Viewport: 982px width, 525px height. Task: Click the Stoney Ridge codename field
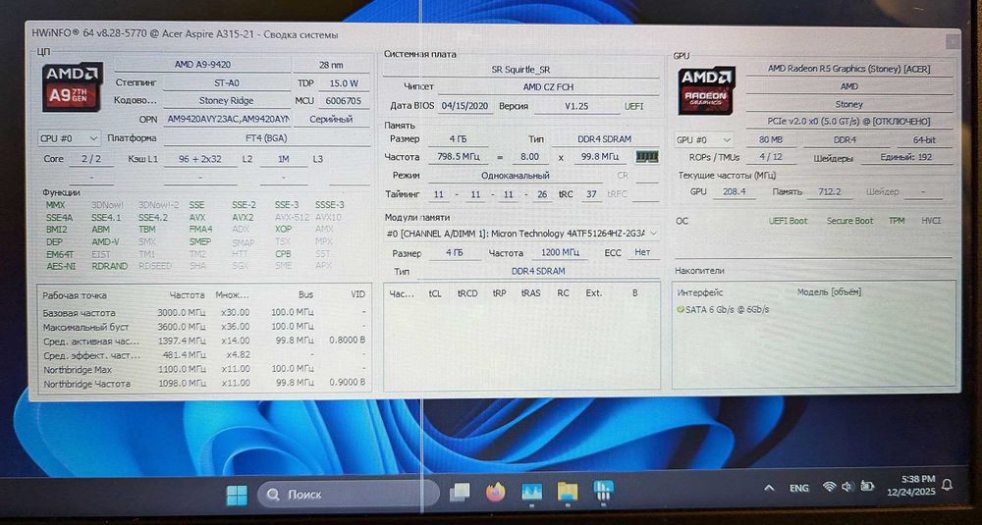tap(227, 100)
